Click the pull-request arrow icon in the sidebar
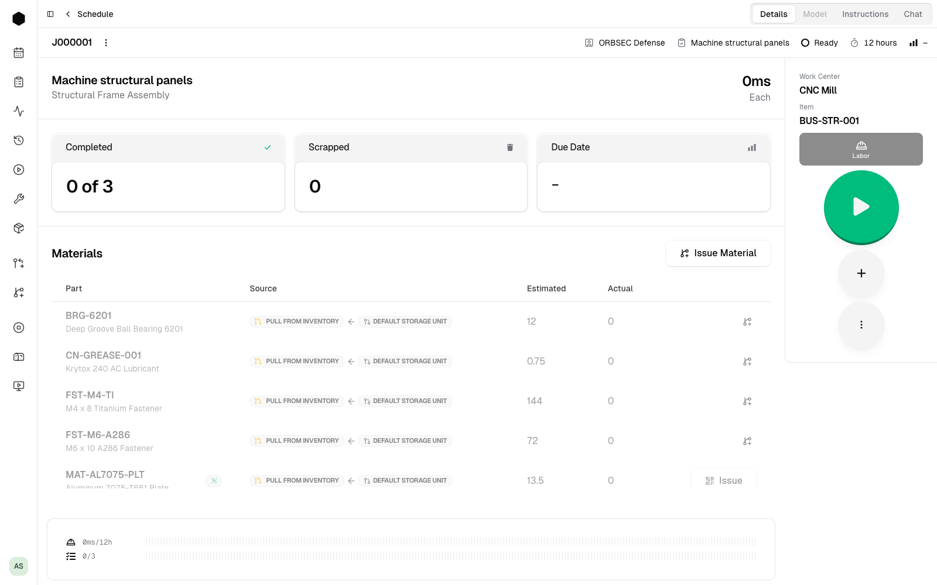The width and height of the screenshot is (937, 585). pos(19,263)
